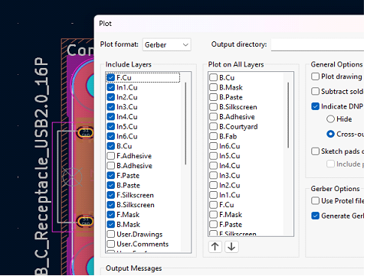Uncheck F.Cu in Include Layers

pos(111,77)
